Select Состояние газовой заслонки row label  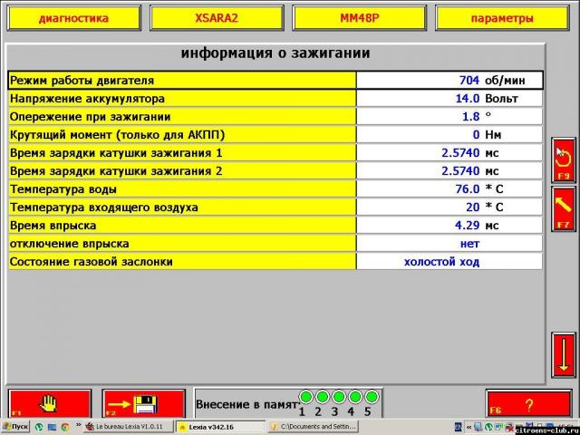(x=181, y=262)
